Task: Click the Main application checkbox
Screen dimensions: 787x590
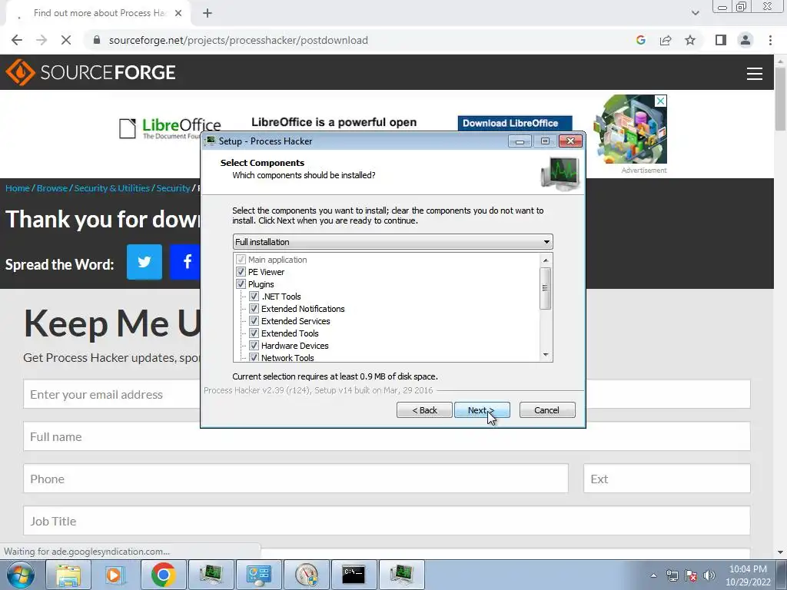Action: coord(241,260)
